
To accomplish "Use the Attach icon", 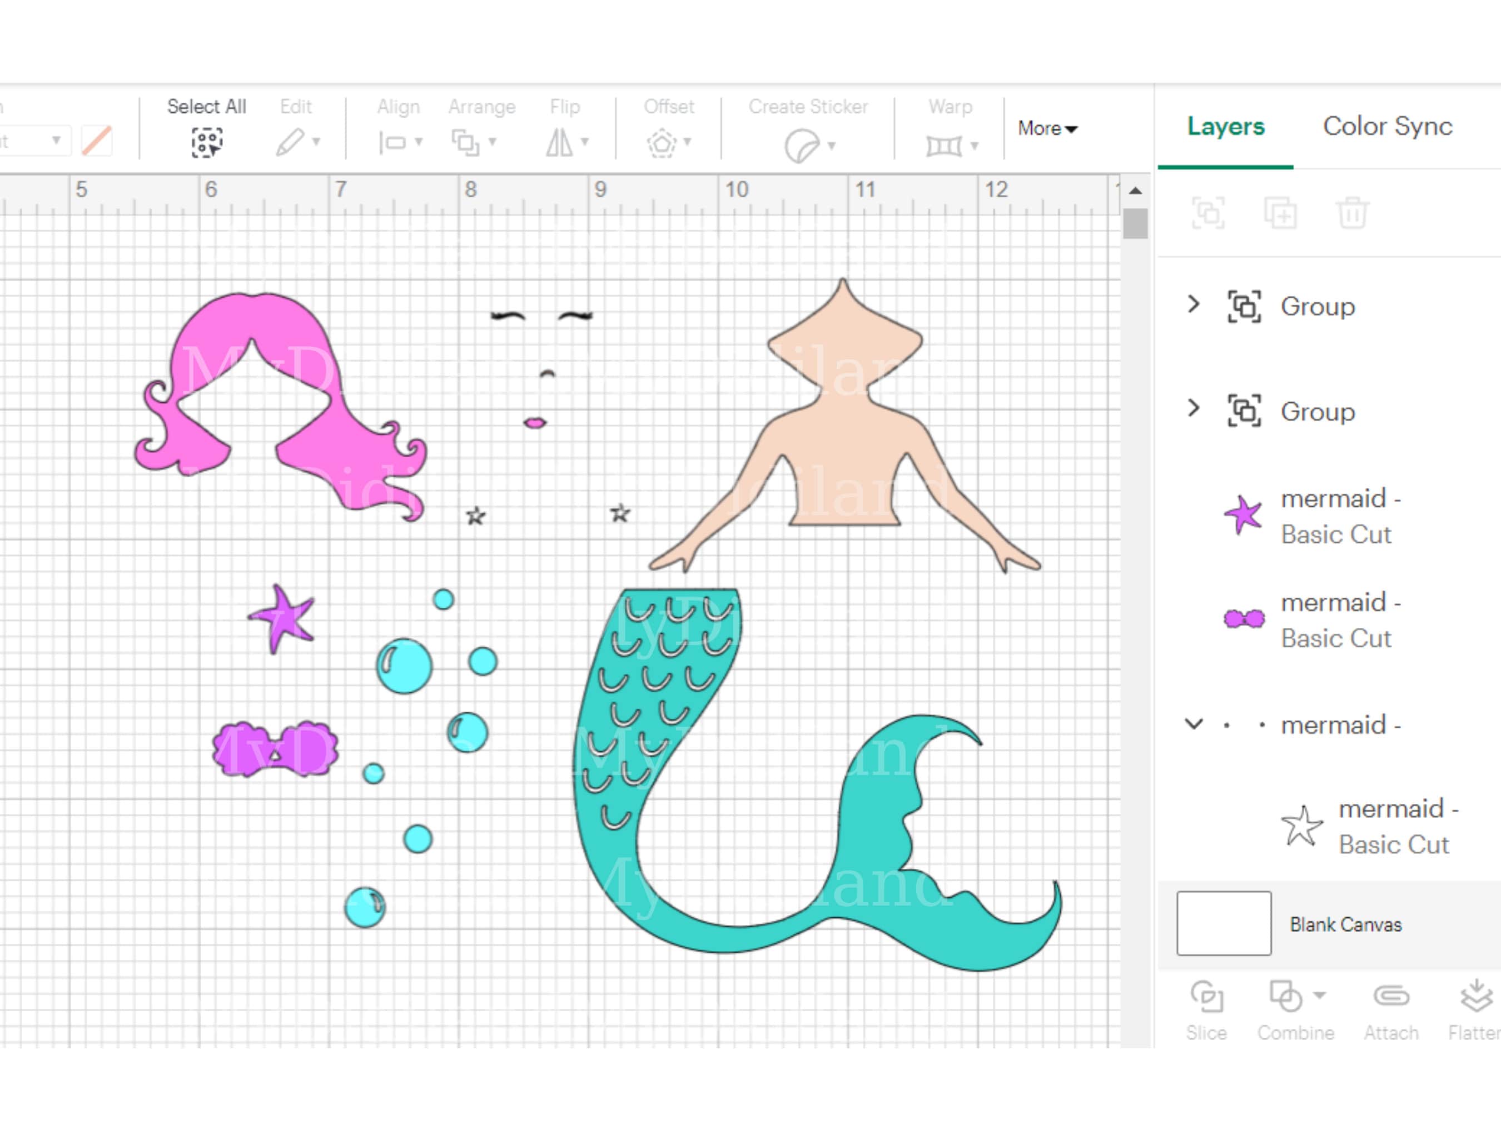I will (x=1390, y=997).
